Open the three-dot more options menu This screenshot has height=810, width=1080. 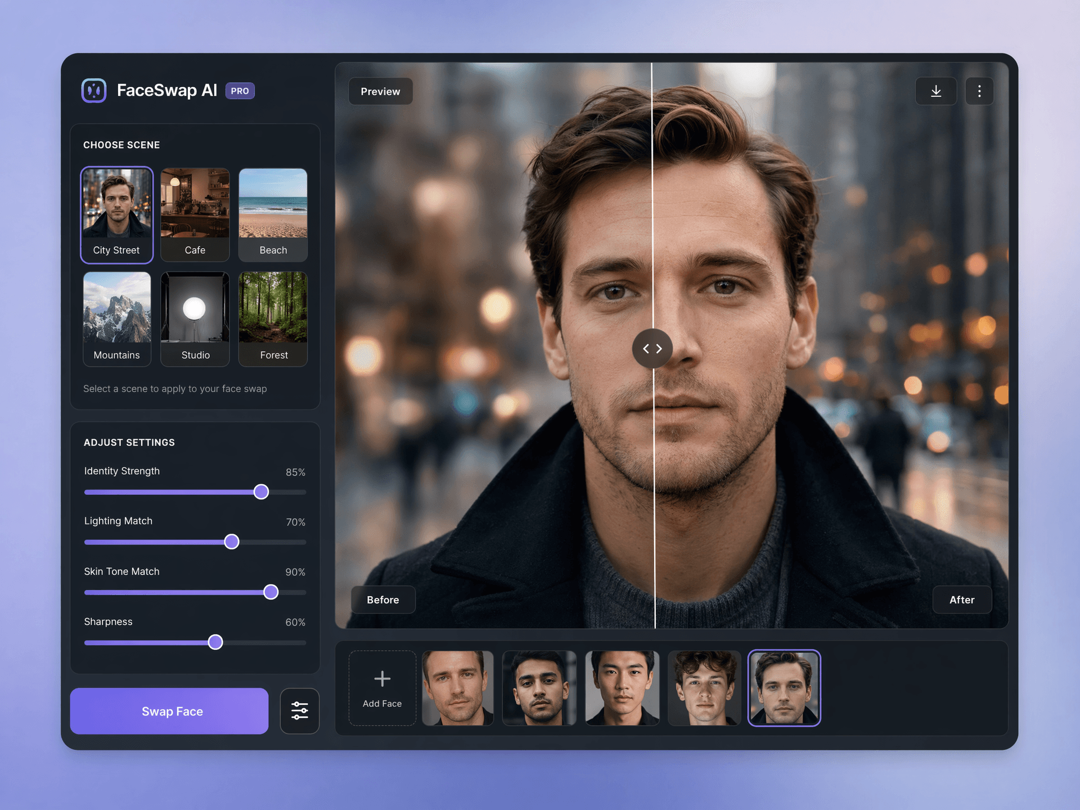pyautogui.click(x=979, y=91)
